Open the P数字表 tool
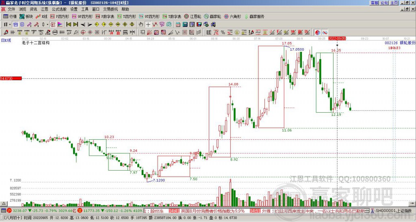The image size is (416, 222). 105,16
